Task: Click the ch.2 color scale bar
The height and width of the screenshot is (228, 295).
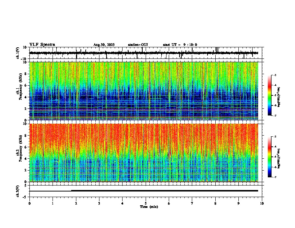Action: 270,157
